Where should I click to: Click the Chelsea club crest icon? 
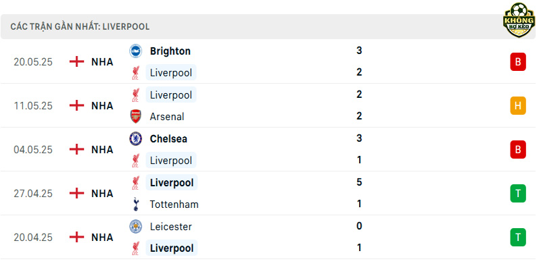coord(136,139)
